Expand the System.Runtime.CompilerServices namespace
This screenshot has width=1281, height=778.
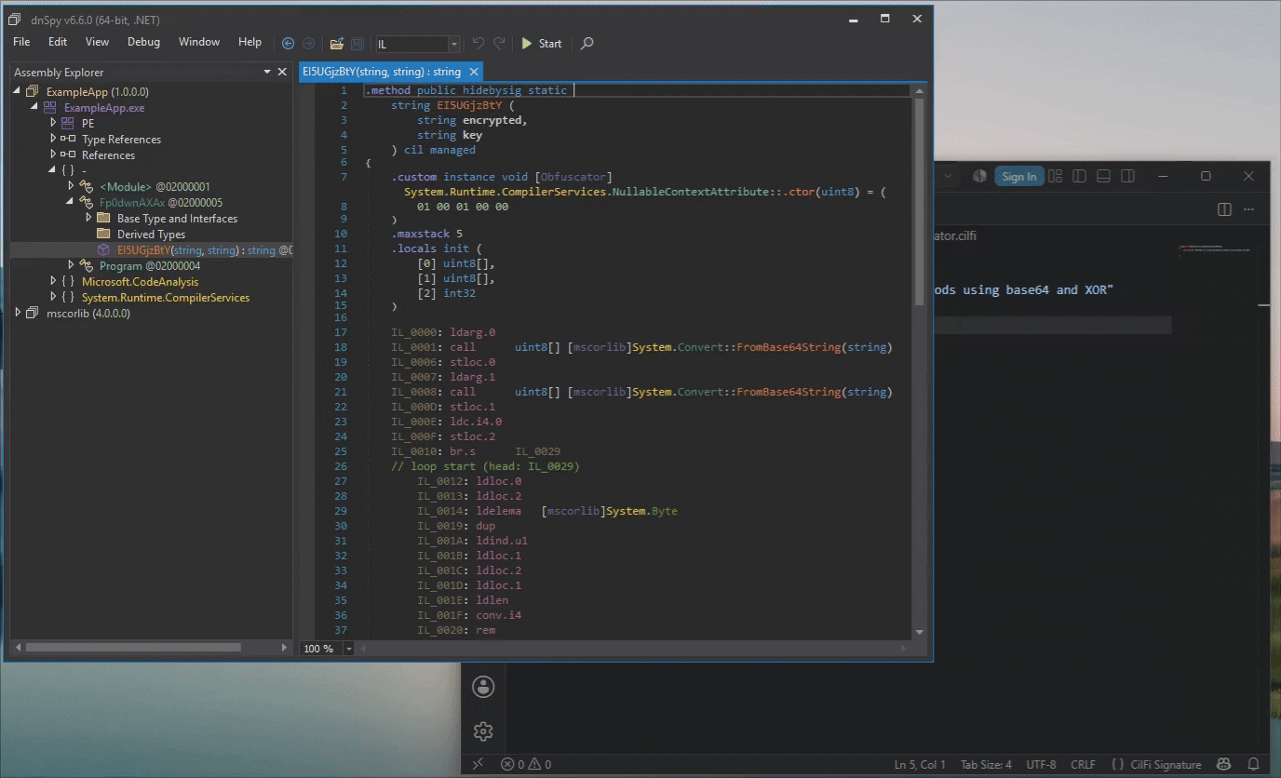[53, 298]
